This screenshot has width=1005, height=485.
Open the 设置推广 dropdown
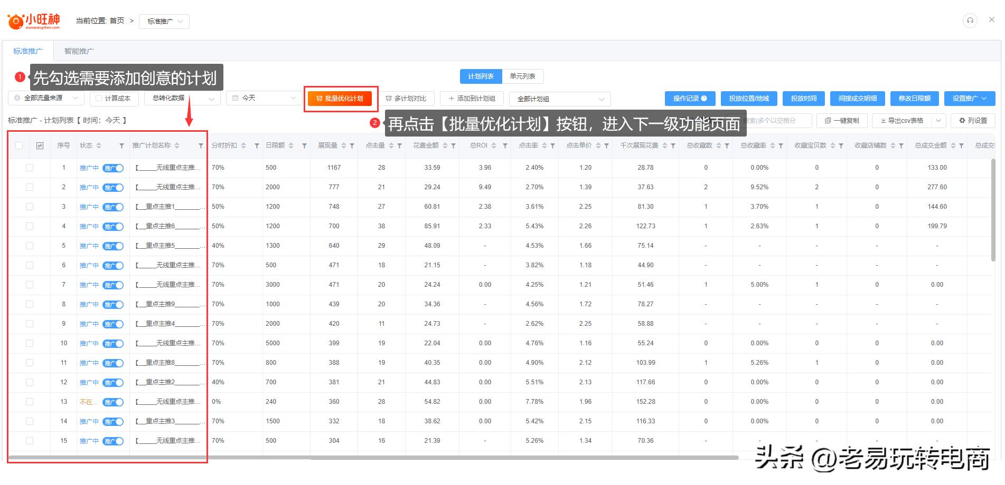pyautogui.click(x=970, y=98)
